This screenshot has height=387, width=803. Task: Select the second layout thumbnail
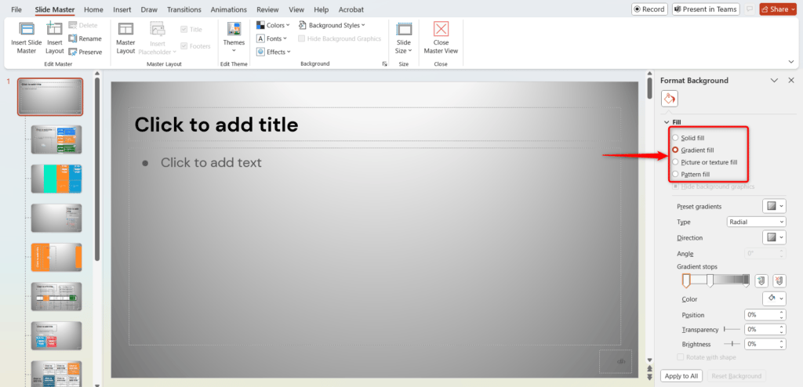tap(56, 179)
